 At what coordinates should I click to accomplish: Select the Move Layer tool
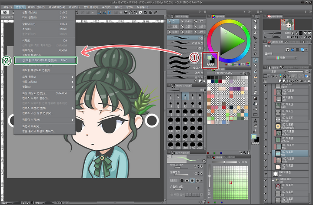tap(255, 38)
